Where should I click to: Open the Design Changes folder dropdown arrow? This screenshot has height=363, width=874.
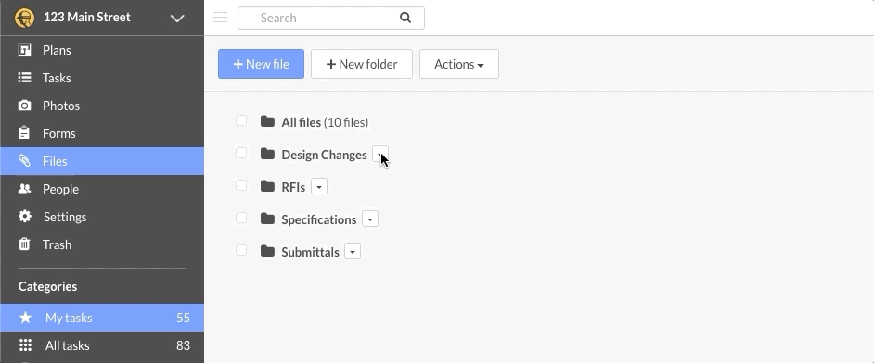[380, 155]
